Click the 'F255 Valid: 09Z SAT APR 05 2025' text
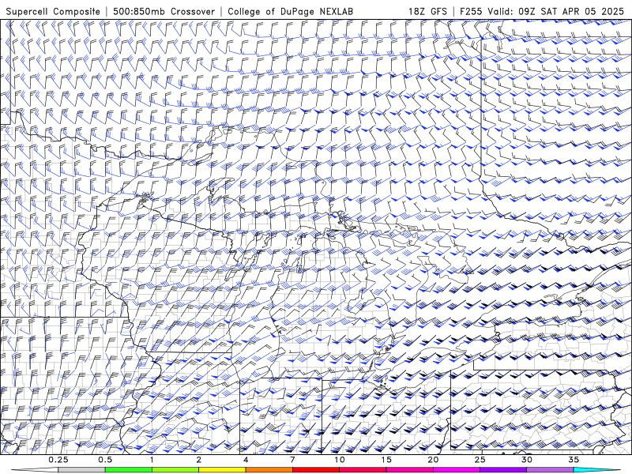Viewport: 632px width, 474px height. click(542, 11)
